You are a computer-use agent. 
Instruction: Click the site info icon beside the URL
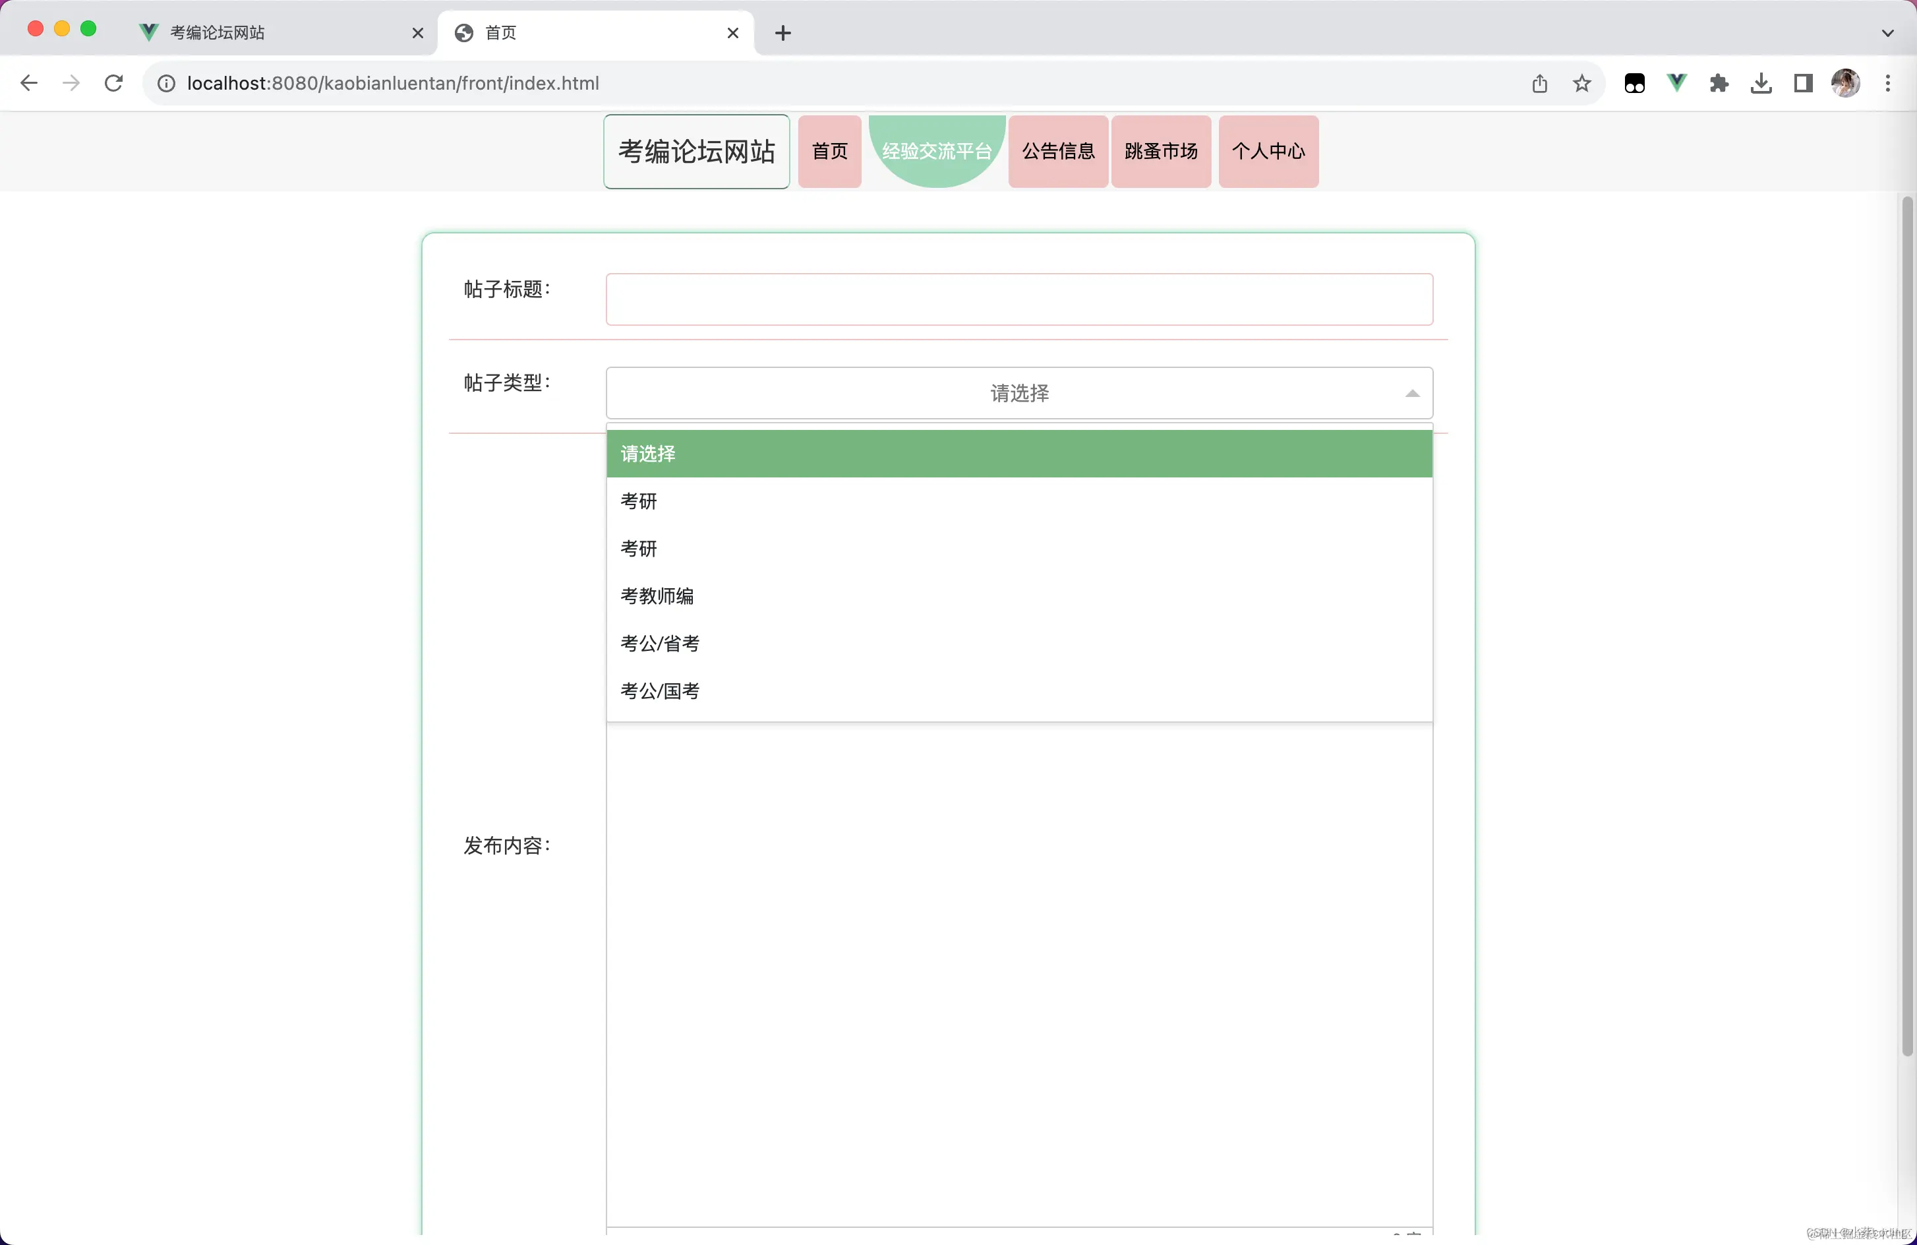[x=166, y=82]
